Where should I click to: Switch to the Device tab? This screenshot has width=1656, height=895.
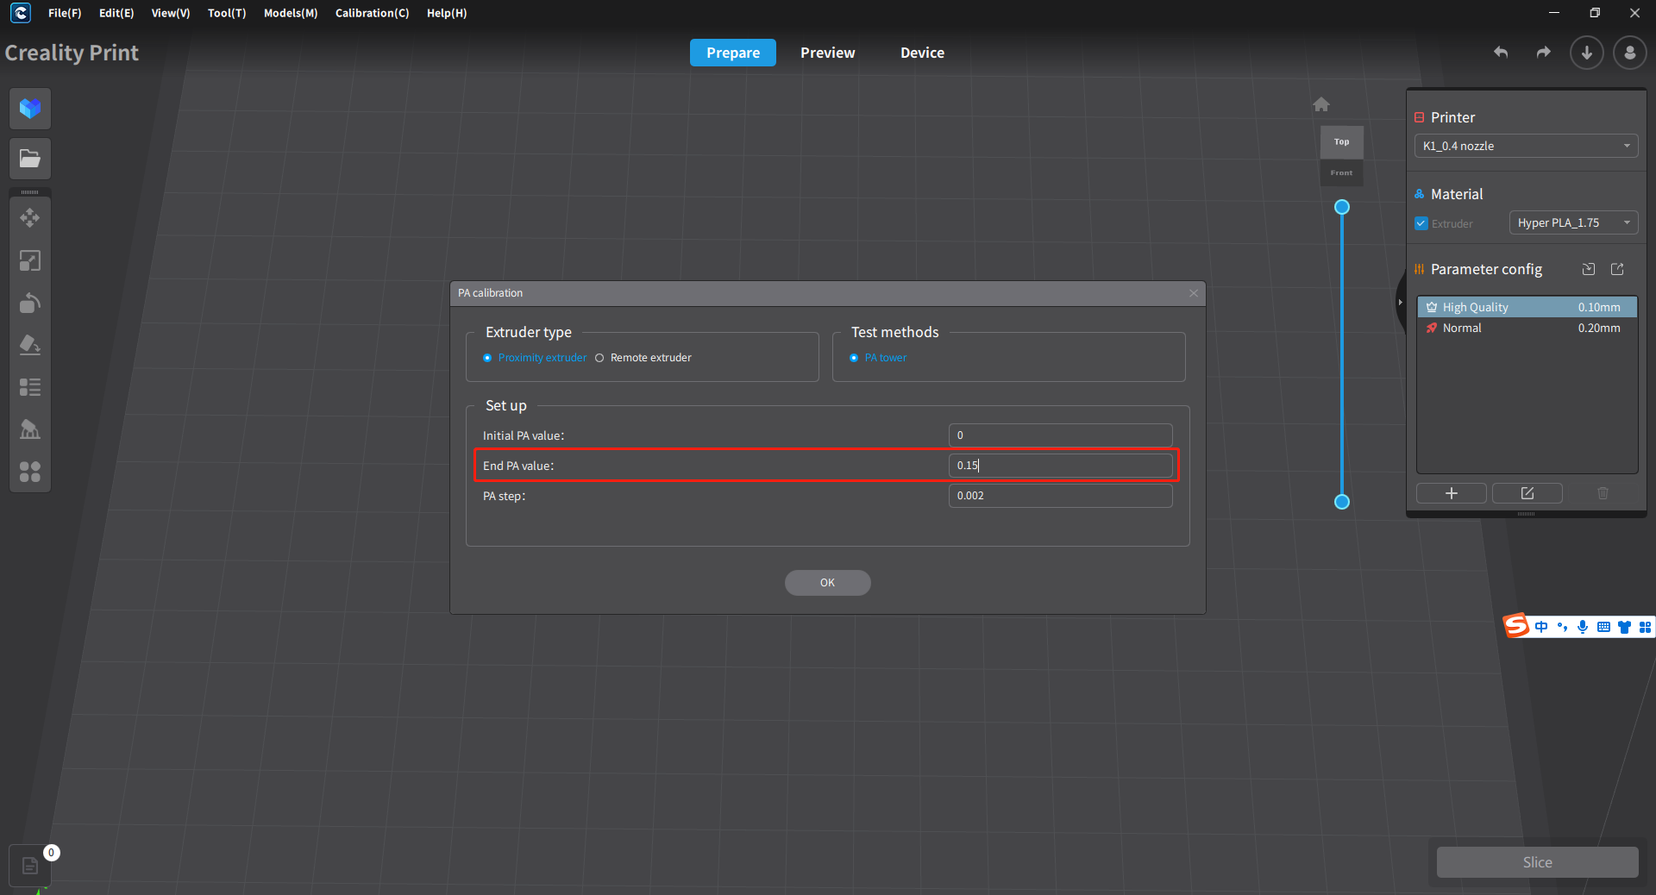click(923, 53)
